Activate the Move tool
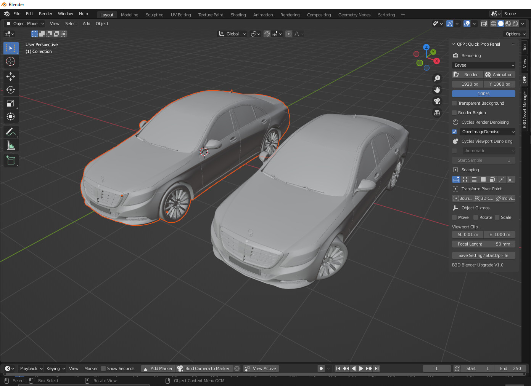The width and height of the screenshot is (531, 386). point(11,77)
